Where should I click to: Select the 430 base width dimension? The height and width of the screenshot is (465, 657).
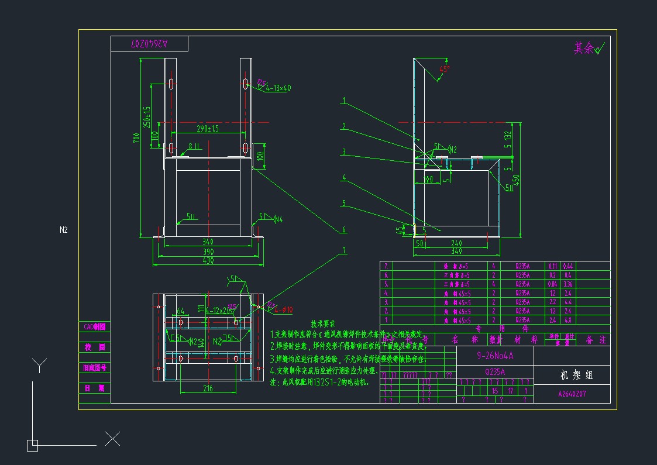tap(208, 260)
